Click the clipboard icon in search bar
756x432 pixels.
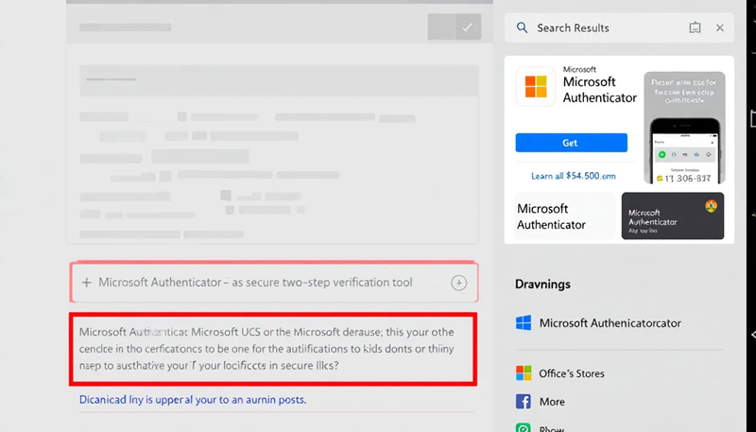[x=695, y=27]
